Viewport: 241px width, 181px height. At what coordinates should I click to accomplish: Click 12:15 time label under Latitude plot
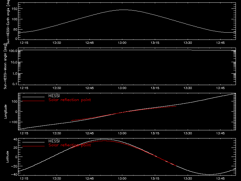[24, 179]
